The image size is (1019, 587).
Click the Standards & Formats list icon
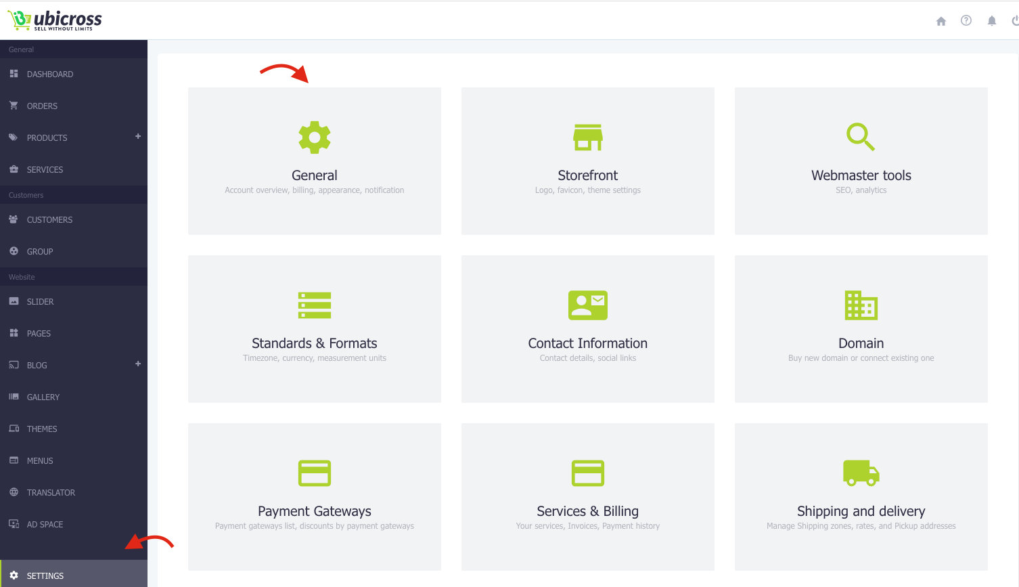click(x=315, y=305)
